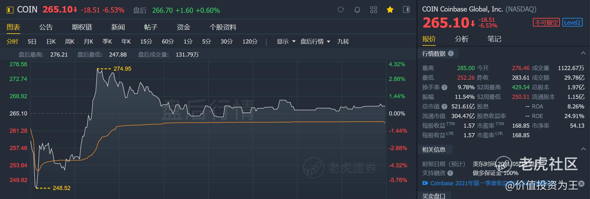Image resolution: width=590 pixels, height=199 pixels.
Task: Click the video icon before Coinbase 2021 link
Action: [x=425, y=183]
